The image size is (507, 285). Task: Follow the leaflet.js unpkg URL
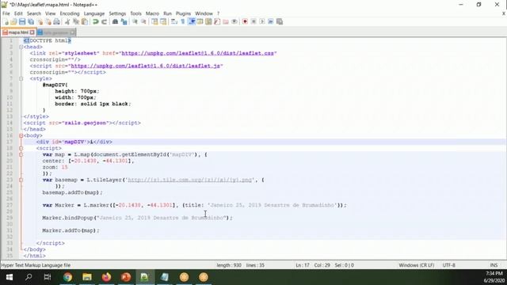146,66
